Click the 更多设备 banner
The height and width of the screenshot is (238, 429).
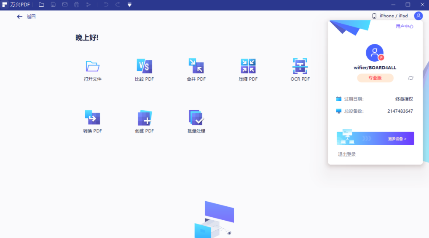pyautogui.click(x=375, y=138)
